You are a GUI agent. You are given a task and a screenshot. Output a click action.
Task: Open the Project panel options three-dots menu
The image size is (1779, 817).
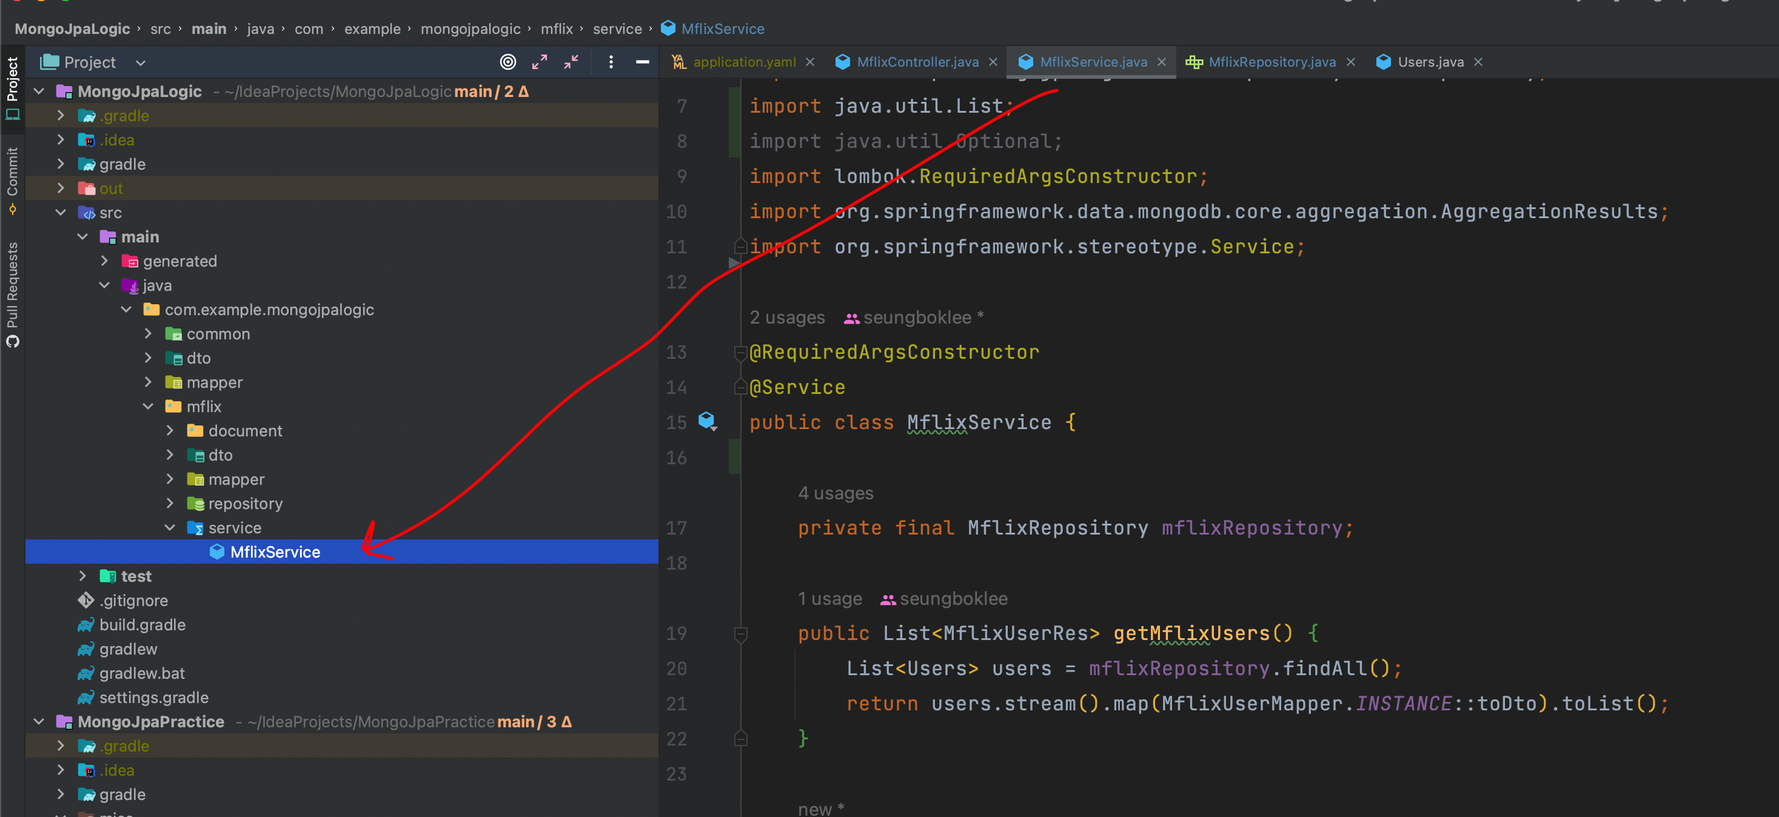point(611,62)
